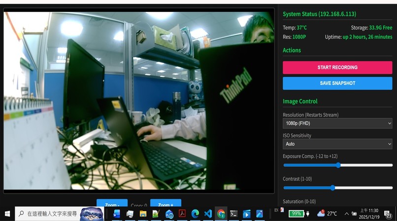
Task: Click the Contrast slider
Action: 338,188
